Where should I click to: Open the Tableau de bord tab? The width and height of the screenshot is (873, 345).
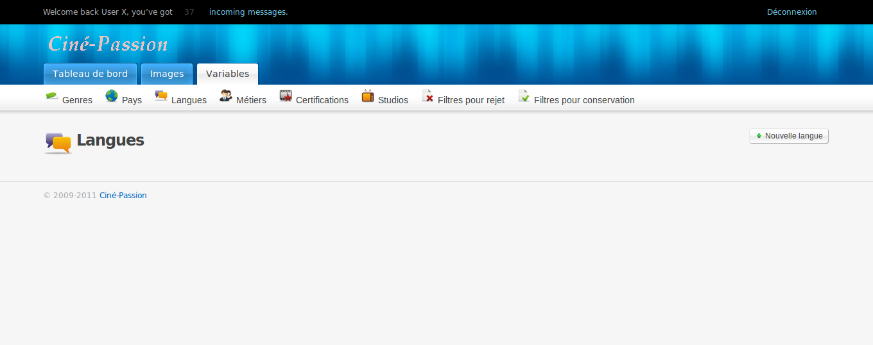point(90,74)
